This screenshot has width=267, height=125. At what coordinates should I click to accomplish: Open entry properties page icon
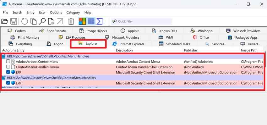[51, 21]
